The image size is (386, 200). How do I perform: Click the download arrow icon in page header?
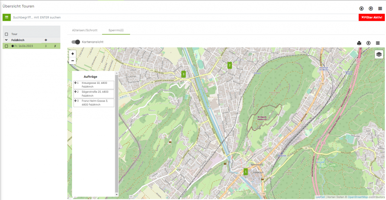[371, 9]
